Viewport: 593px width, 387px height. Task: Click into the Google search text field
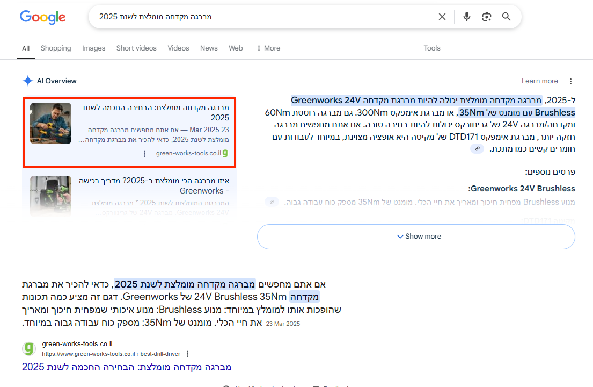click(265, 17)
